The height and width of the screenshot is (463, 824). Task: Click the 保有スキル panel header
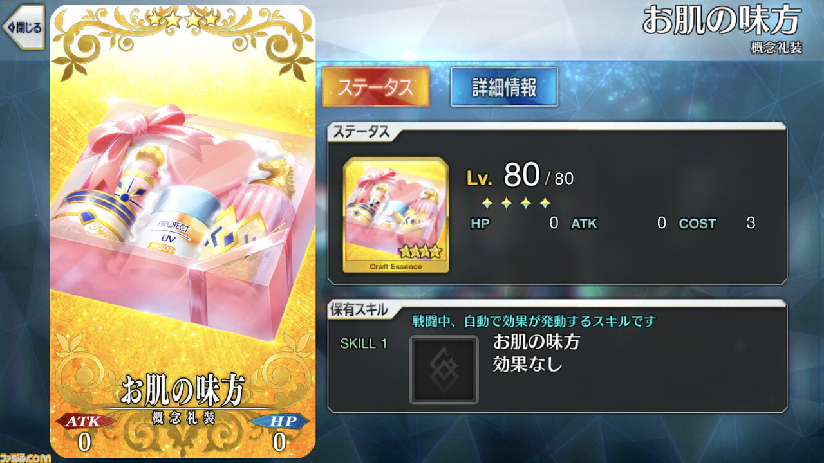click(x=359, y=309)
